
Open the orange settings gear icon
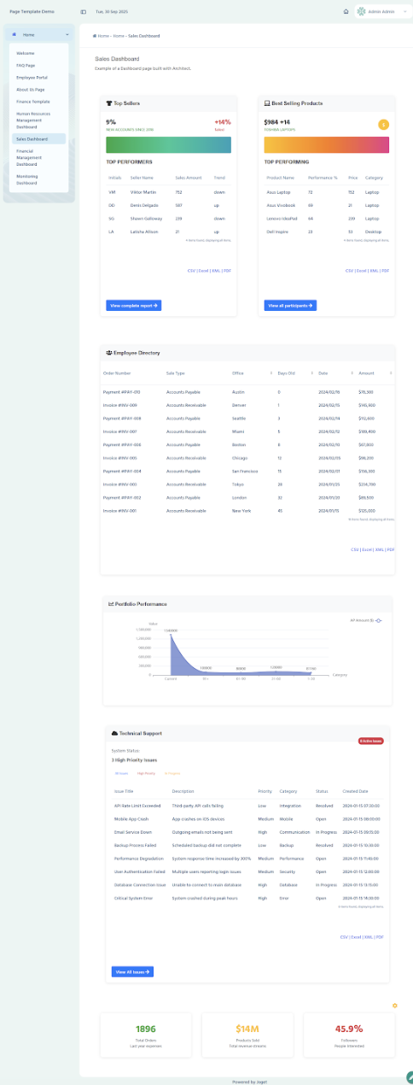(x=394, y=1006)
